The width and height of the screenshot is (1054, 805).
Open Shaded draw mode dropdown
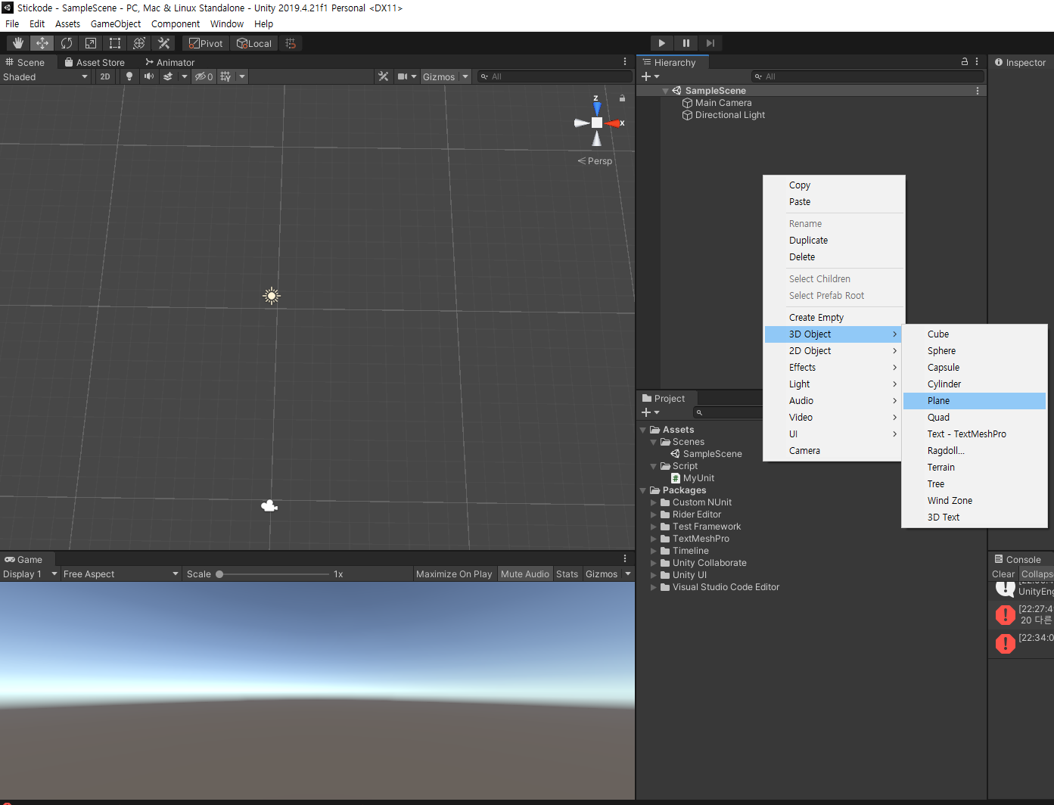pyautogui.click(x=45, y=76)
